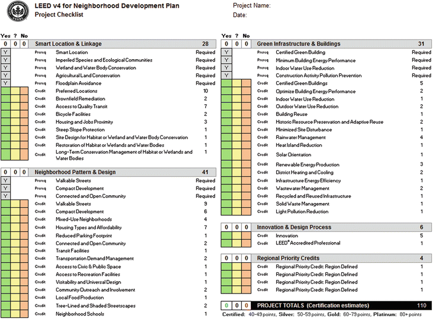Select the green Yes cell for Bicycle Facilities
This screenshot has width=433, height=319.
tap(5, 114)
